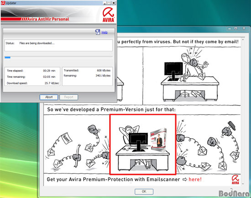Maximize the ad notification window

coord(236,28)
